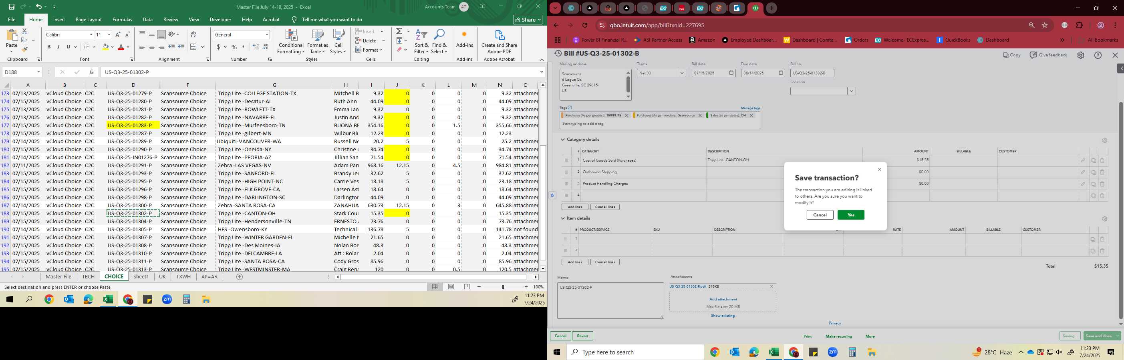Open the Page Layout ribbon tab
Screen dimensions: 1124x360
click(x=89, y=20)
